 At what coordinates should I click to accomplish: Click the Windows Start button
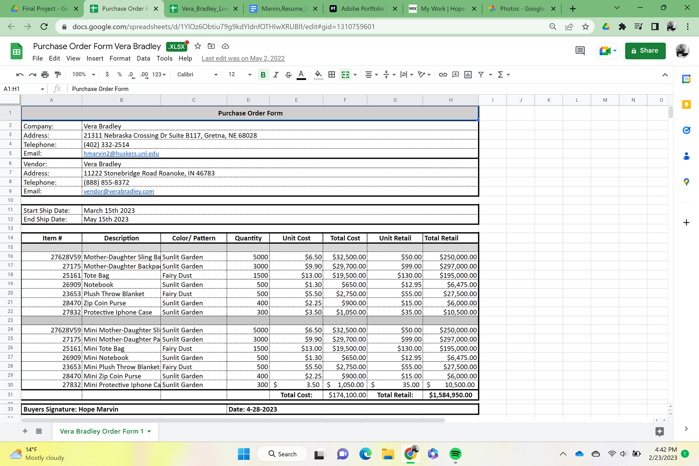pyautogui.click(x=244, y=454)
